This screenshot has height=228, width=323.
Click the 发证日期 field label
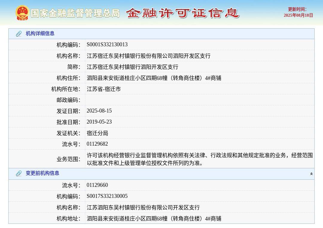68,111
